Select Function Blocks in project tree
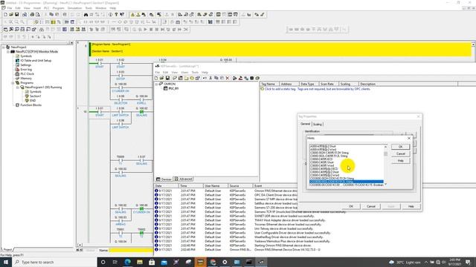The image size is (476, 267). coord(30,105)
